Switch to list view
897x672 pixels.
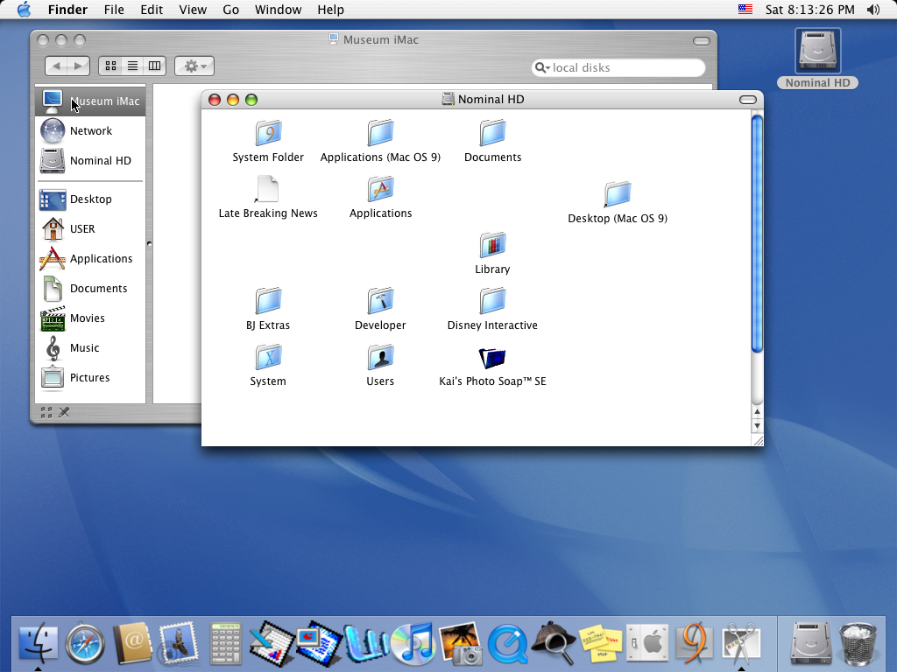click(132, 66)
